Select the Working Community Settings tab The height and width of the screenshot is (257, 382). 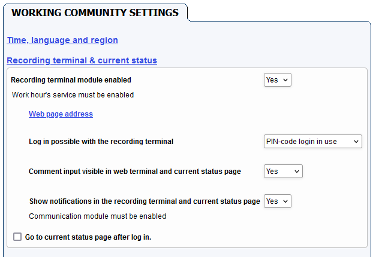pos(95,13)
